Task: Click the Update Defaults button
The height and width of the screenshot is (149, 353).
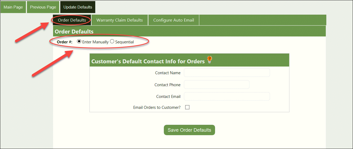Action: click(x=78, y=7)
